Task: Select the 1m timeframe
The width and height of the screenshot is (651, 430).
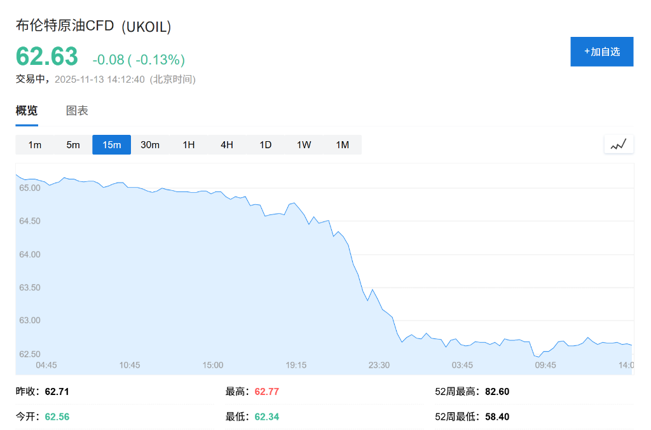Action: pyautogui.click(x=35, y=144)
